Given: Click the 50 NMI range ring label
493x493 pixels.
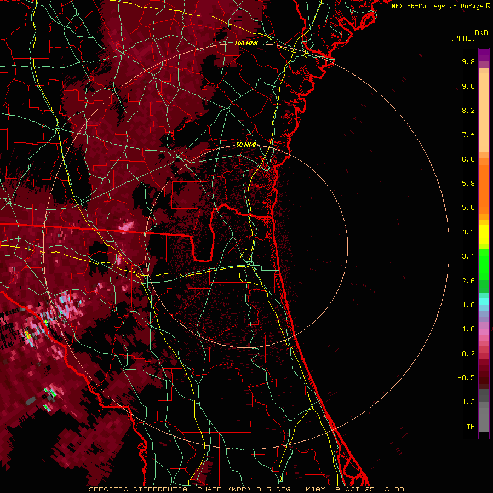Looking at the screenshot, I should (x=246, y=145).
